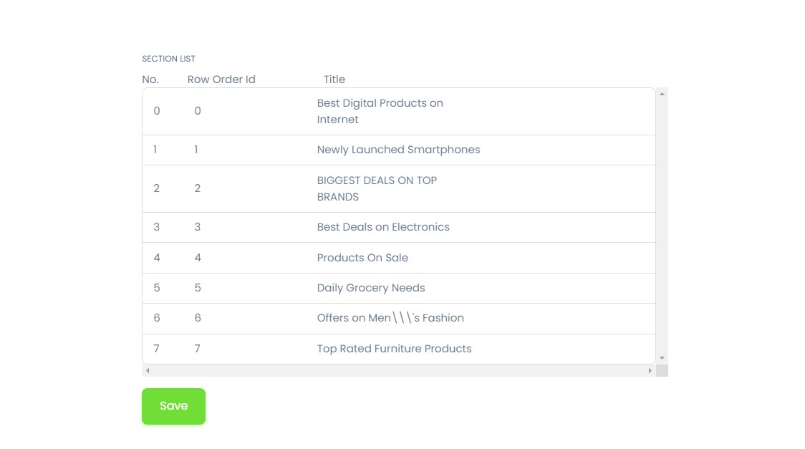Click Row Order Id value in Best Deals on Electronics row
Screen dimensions: 805x449
tap(198, 227)
